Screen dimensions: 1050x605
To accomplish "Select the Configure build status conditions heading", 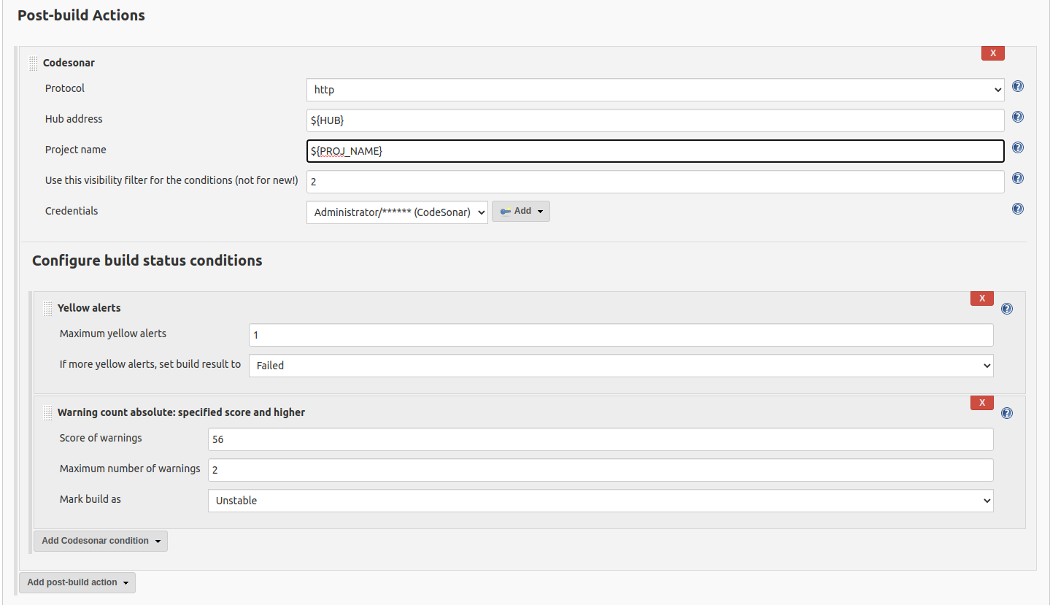I will tap(147, 261).
